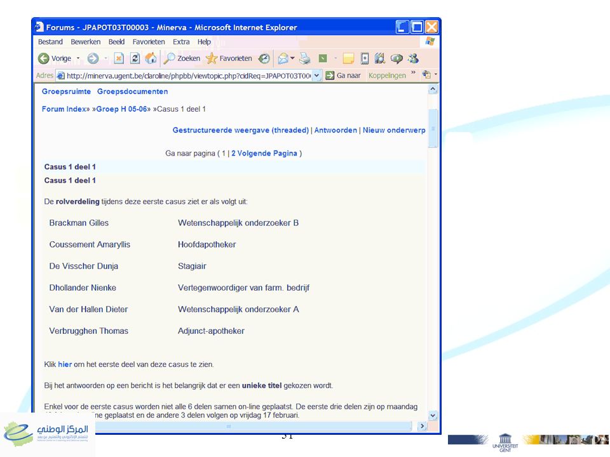
Task: Click the role Vertegenwoordiger van farm. bedrijf
Action: (243, 288)
